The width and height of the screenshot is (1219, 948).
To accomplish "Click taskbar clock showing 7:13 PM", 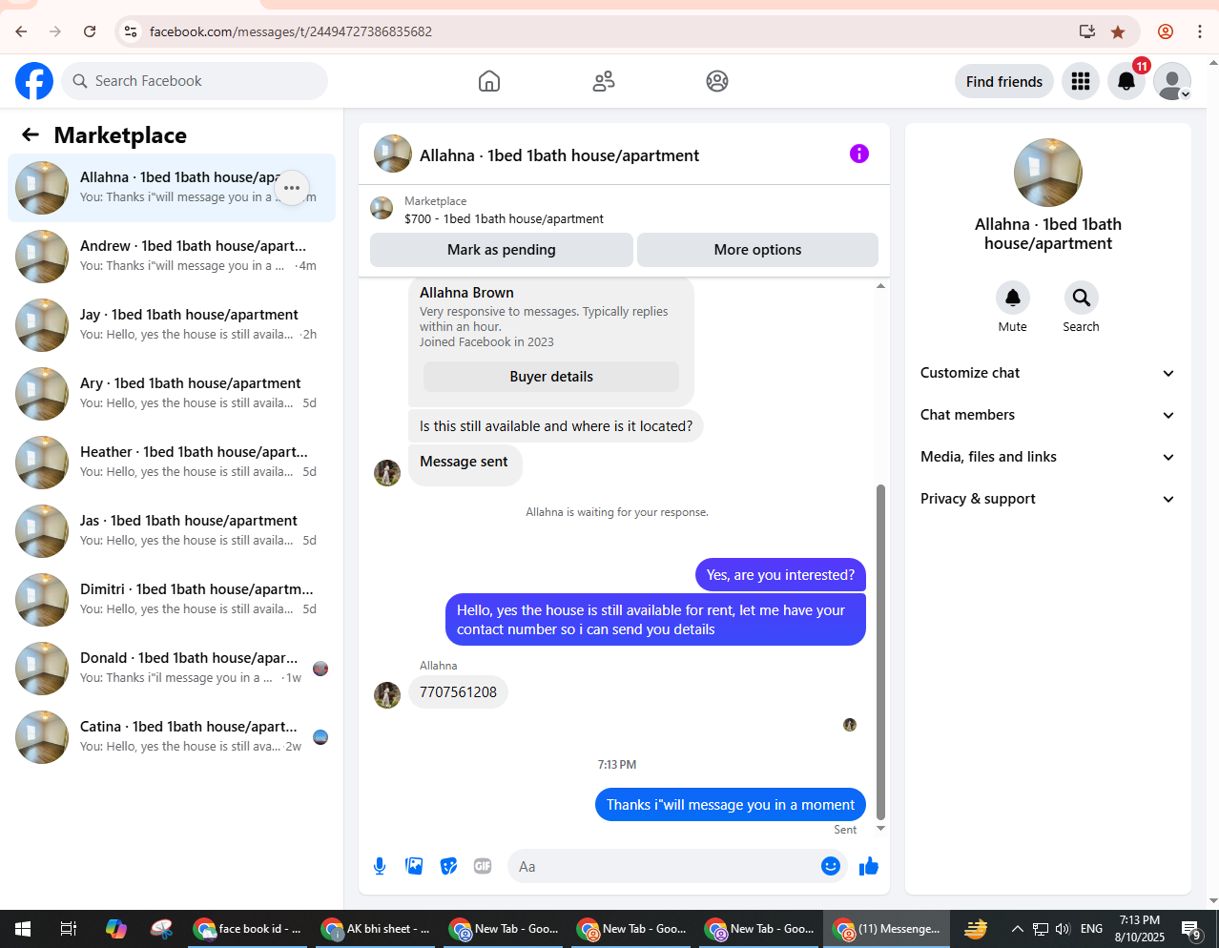I will [x=1140, y=928].
